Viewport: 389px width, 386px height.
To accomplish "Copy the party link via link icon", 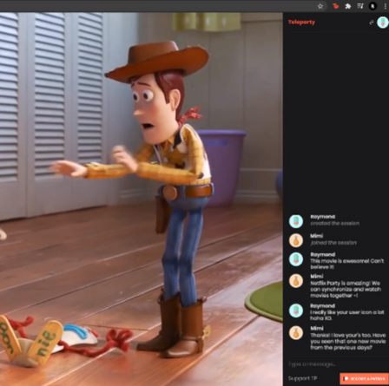I will coord(372,23).
